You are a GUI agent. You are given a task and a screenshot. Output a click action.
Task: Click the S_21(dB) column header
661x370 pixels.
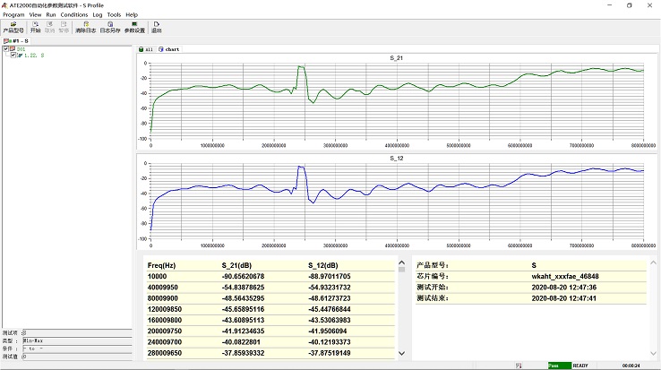[236, 265]
